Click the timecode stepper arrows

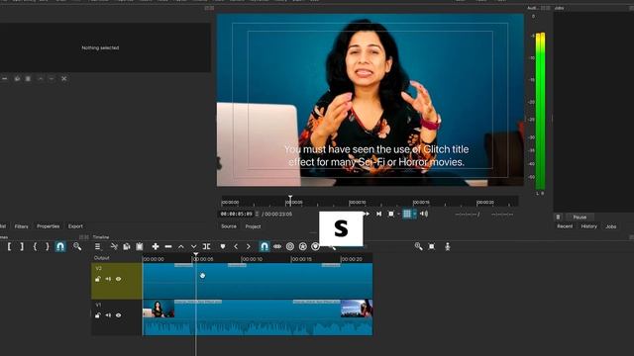point(257,214)
